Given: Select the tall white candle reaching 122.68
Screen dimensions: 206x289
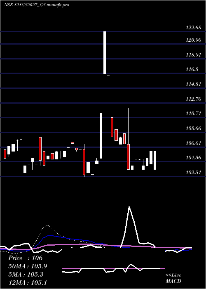Looking at the screenshot, I should point(105,52).
